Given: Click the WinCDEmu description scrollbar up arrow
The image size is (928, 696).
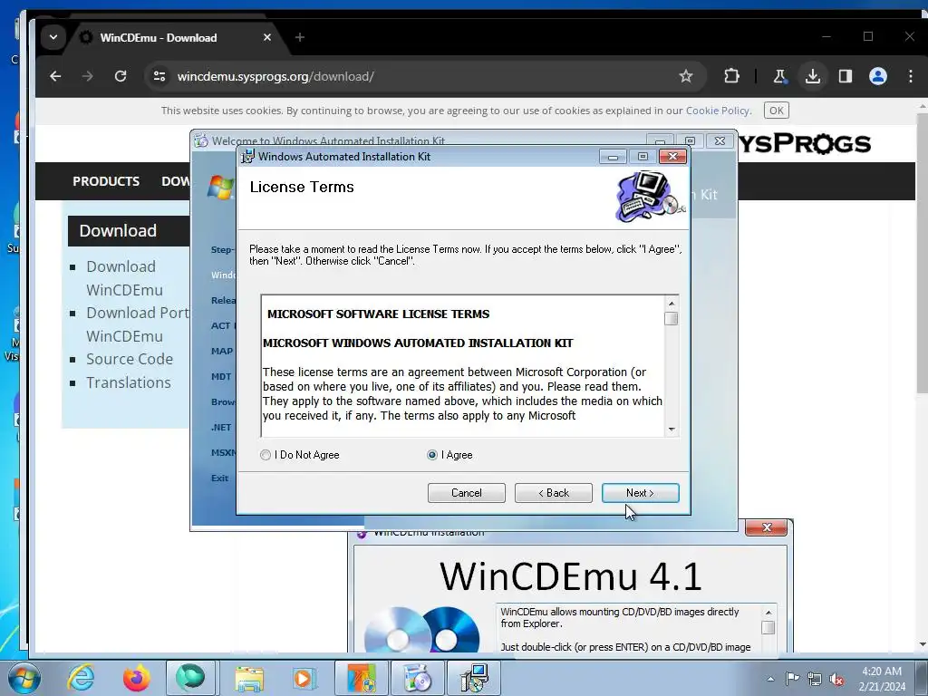Looking at the screenshot, I should (768, 613).
